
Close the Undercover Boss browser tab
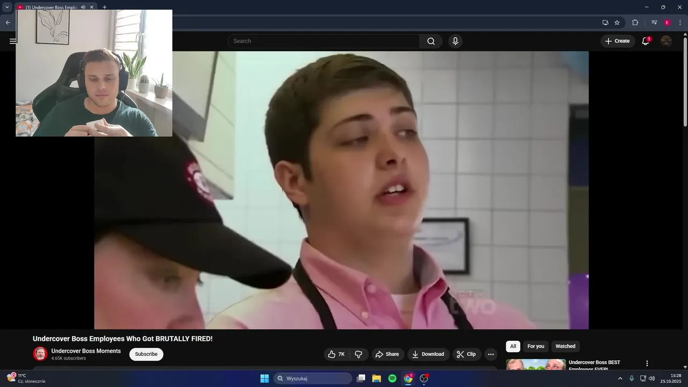(x=92, y=8)
